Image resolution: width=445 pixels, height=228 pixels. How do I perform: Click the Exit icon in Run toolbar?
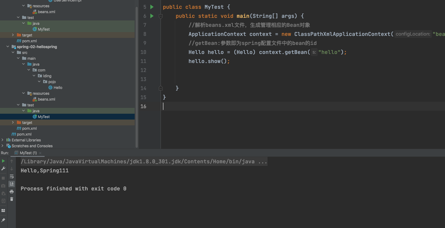coord(3,201)
